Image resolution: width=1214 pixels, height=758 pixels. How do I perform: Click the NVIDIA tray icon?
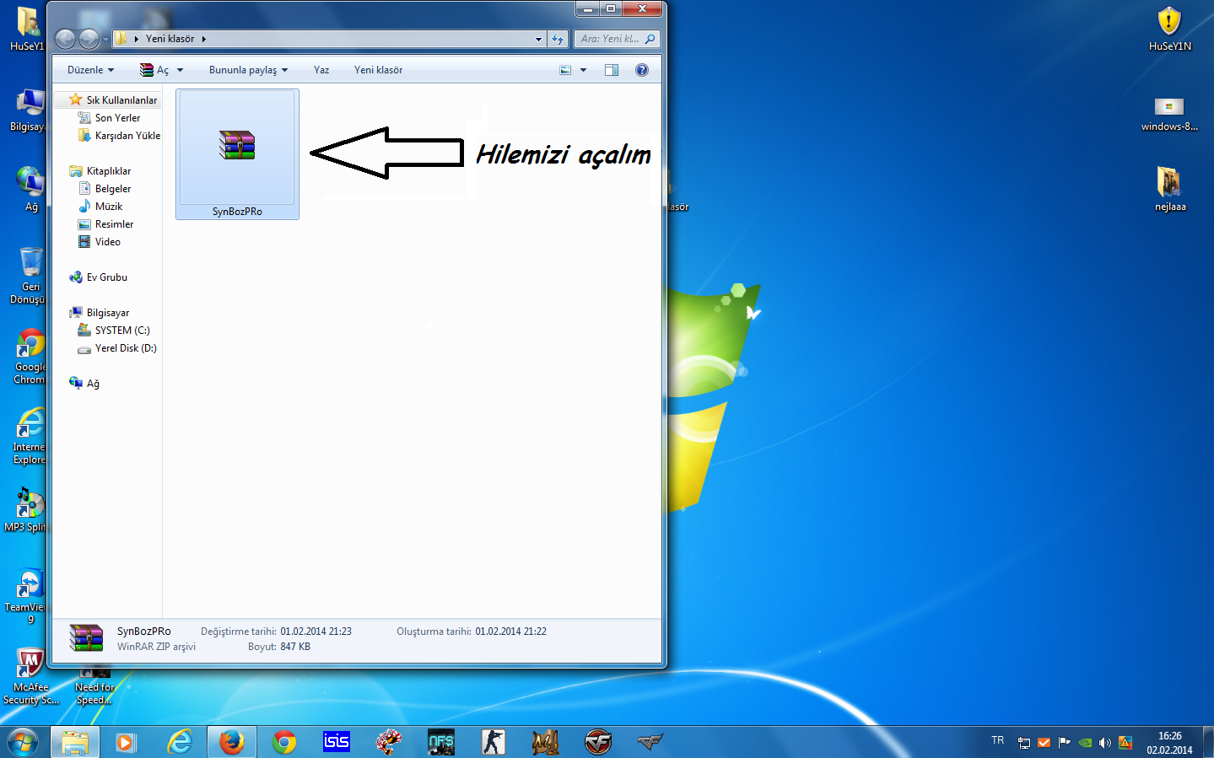tap(1085, 743)
